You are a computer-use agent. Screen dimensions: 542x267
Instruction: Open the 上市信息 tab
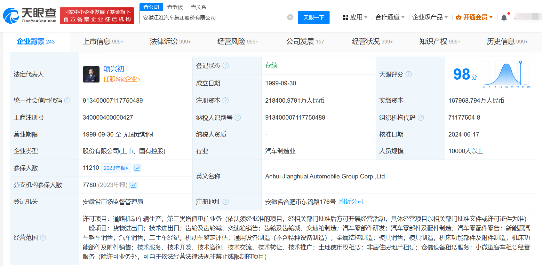click(103, 42)
